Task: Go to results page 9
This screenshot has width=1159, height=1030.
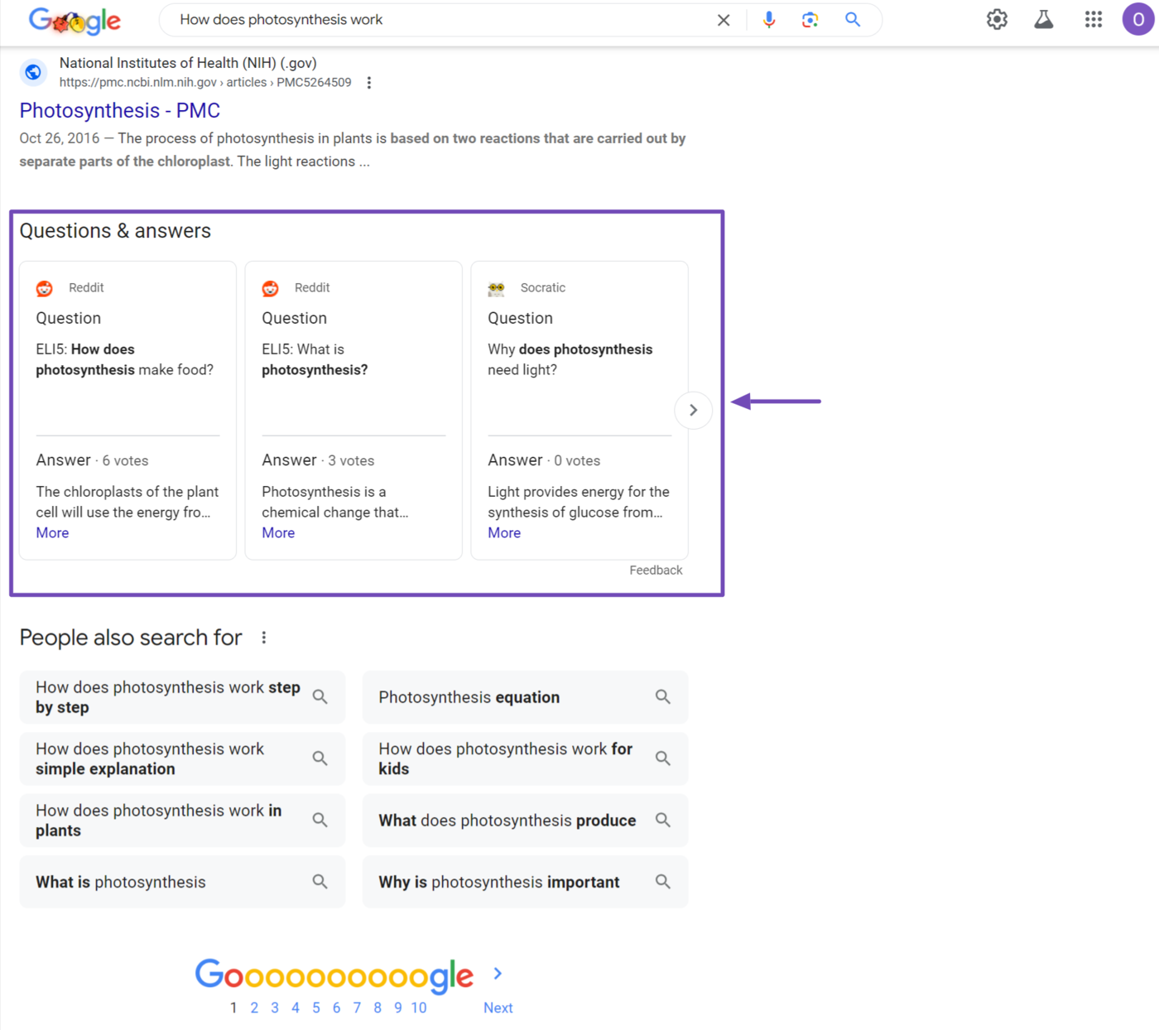Action: click(x=398, y=1008)
